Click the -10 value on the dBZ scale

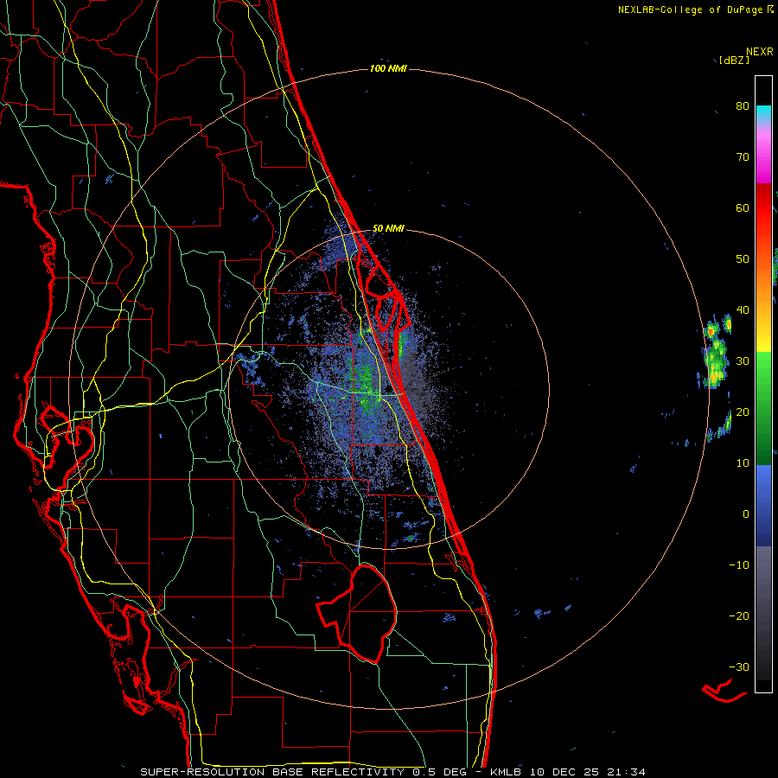point(739,564)
